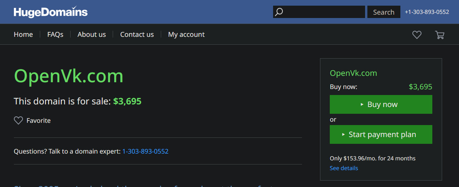The height and width of the screenshot is (187, 459).
Task: Focus the domain search input field
Action: [x=319, y=12]
